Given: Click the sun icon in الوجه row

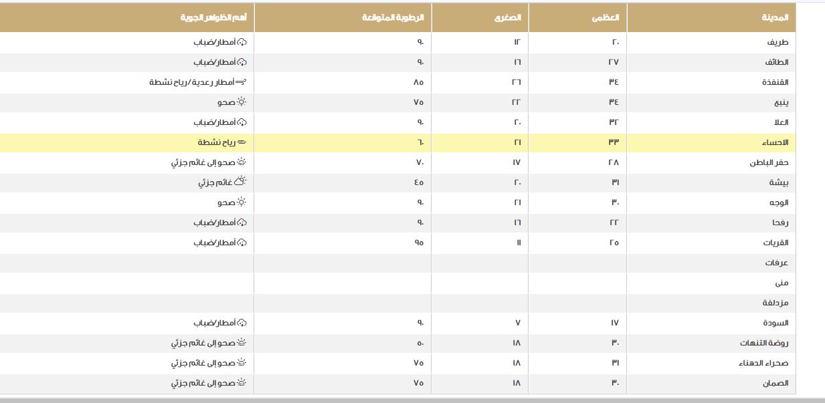Looking at the screenshot, I should [242, 203].
